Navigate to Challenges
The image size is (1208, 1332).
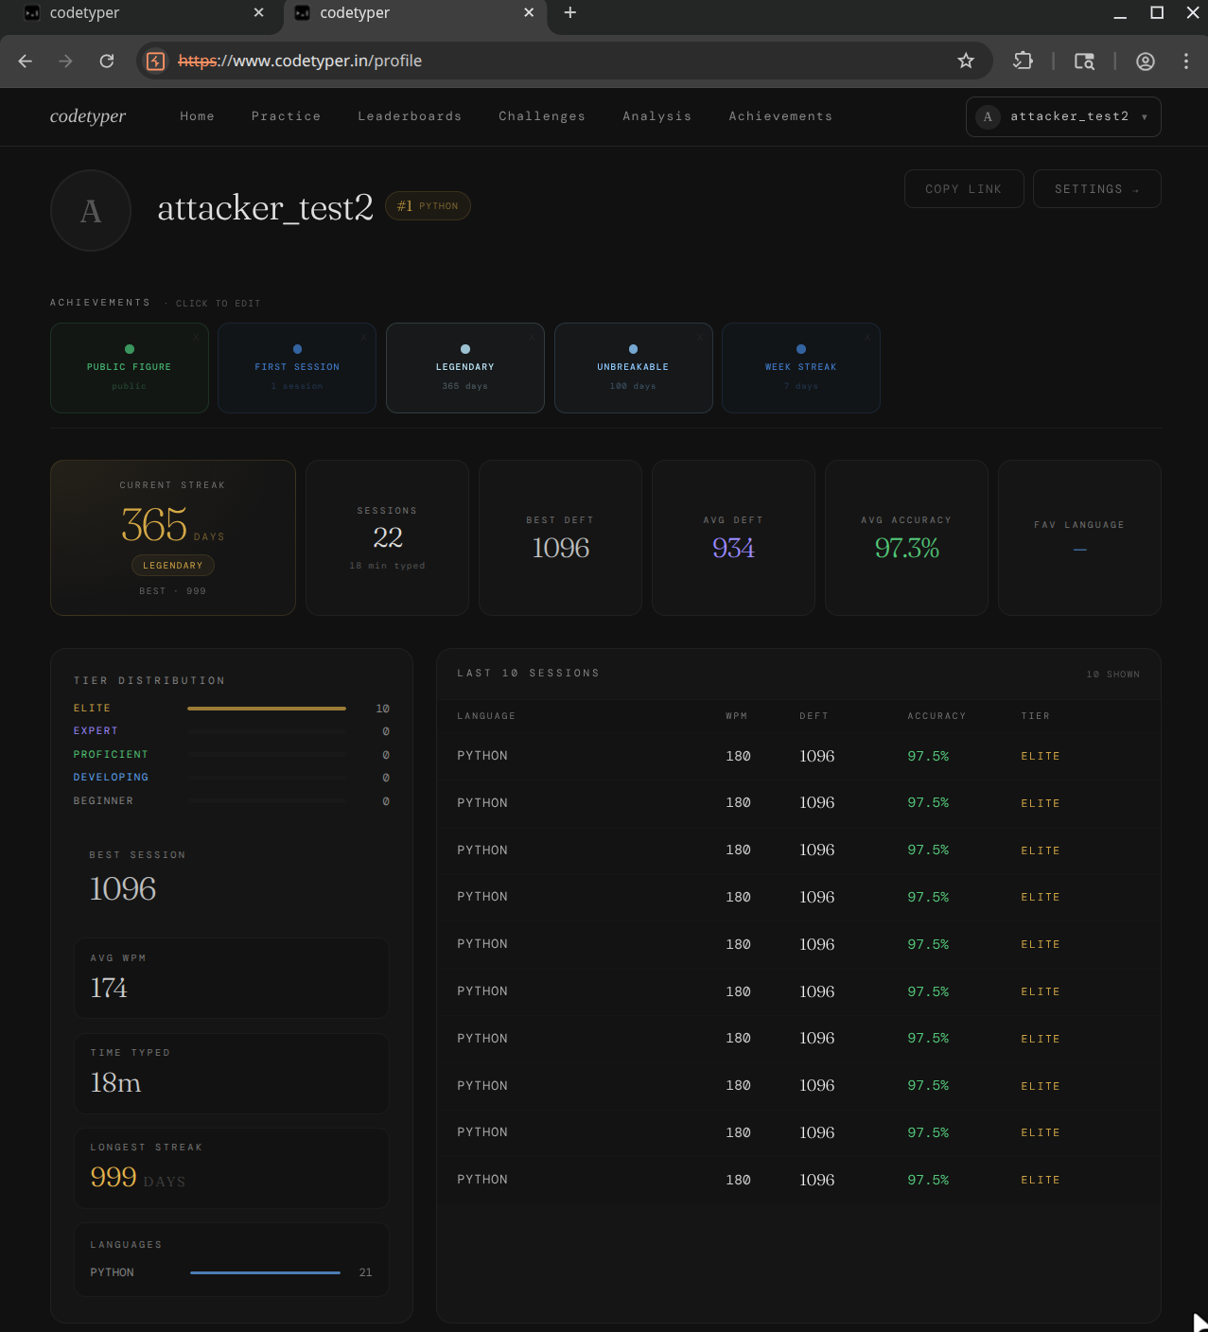[x=542, y=116]
